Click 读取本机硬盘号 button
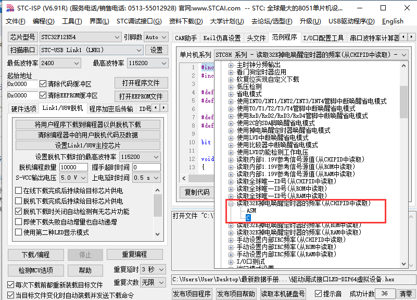The height and width of the screenshot is (300, 417). point(283,294)
